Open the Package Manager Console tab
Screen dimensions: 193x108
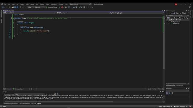(11, 103)
